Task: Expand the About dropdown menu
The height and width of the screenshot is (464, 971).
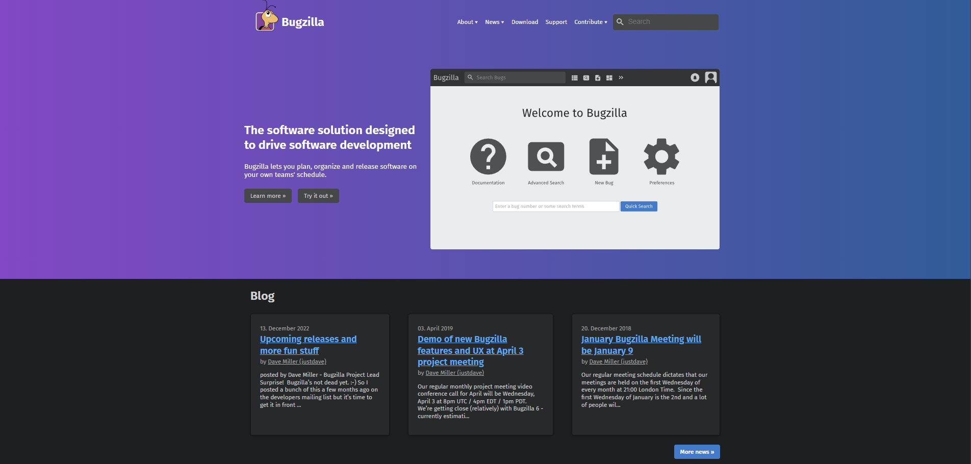Action: [467, 22]
